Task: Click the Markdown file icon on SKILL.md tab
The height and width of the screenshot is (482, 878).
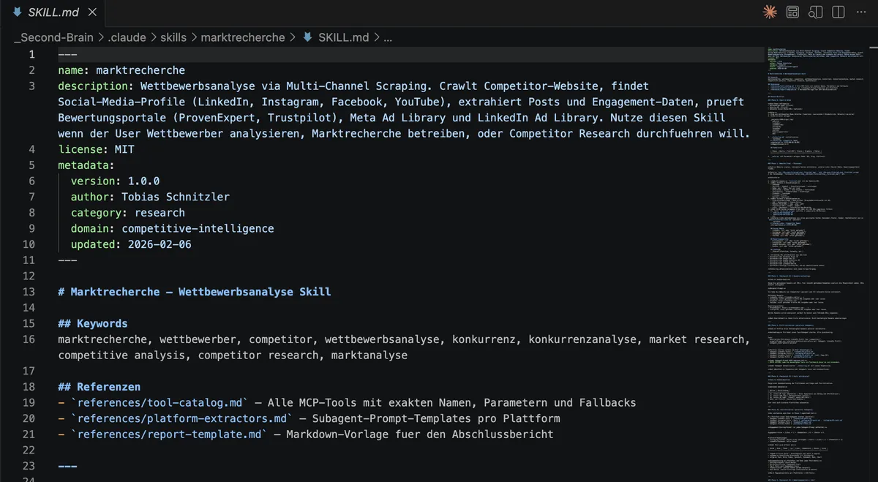Action: (x=18, y=12)
